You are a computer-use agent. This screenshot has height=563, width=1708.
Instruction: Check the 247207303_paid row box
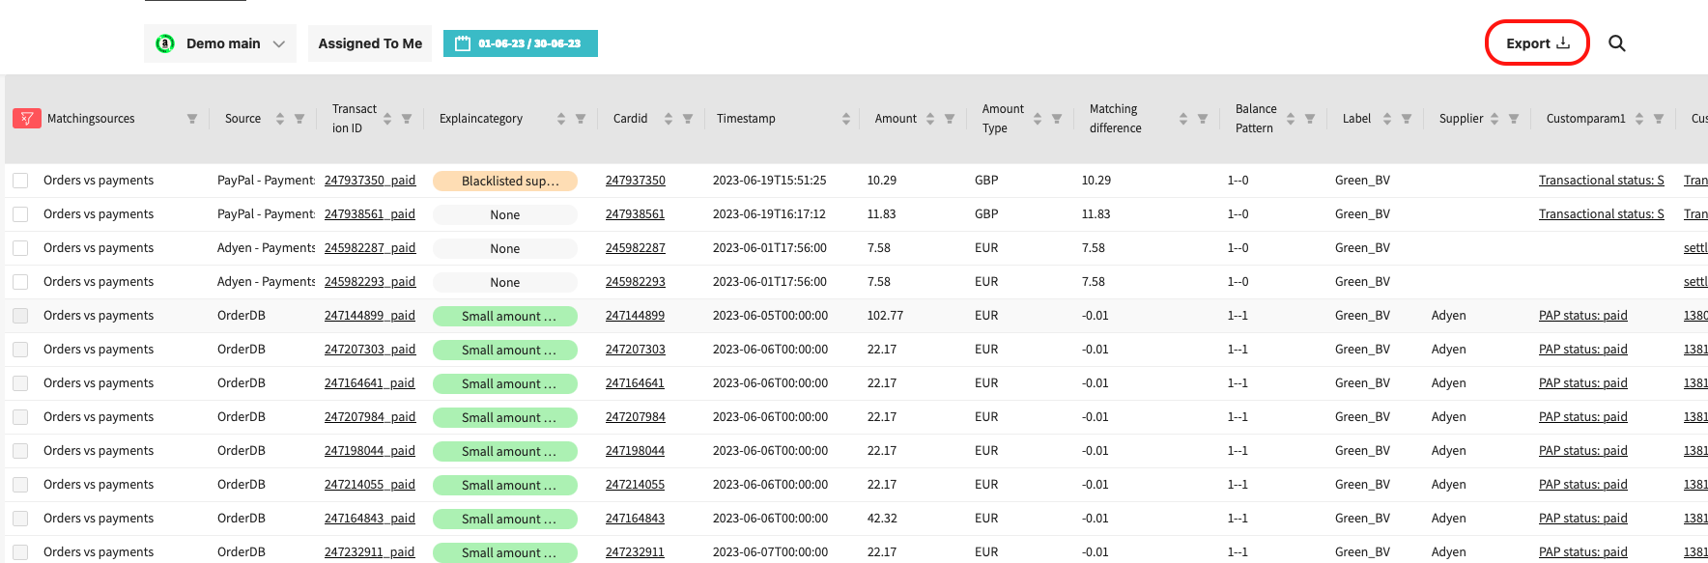(x=20, y=350)
